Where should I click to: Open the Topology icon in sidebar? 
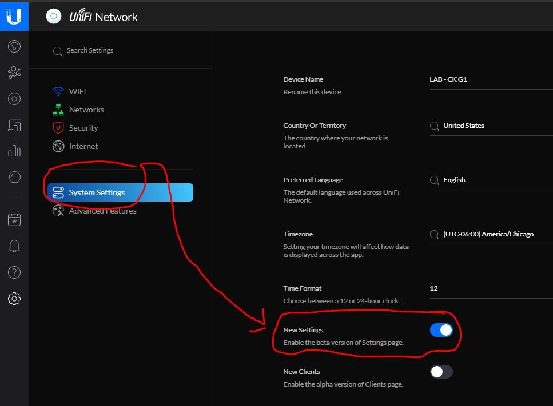[14, 73]
